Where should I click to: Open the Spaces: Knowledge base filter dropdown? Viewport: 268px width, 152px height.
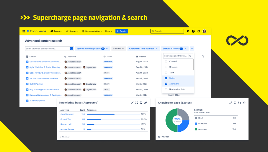tap(92, 49)
